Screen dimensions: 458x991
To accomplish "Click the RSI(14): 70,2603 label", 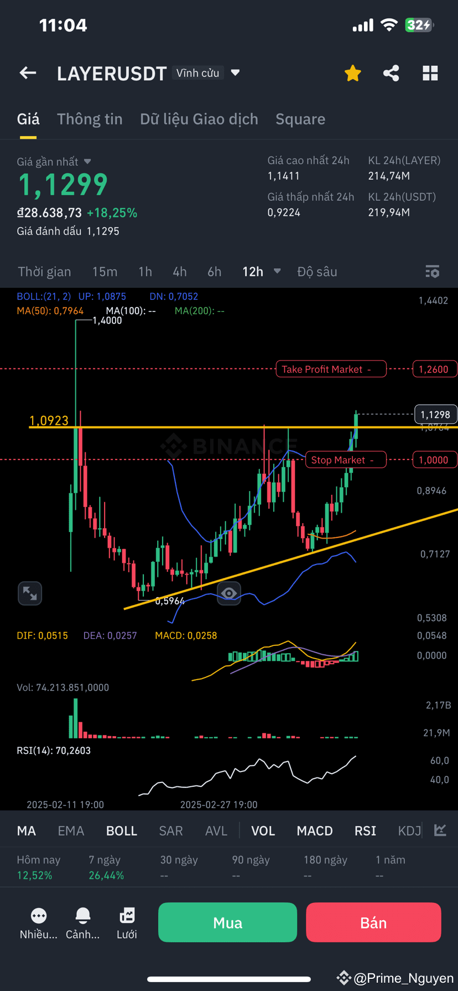I will pos(54,750).
